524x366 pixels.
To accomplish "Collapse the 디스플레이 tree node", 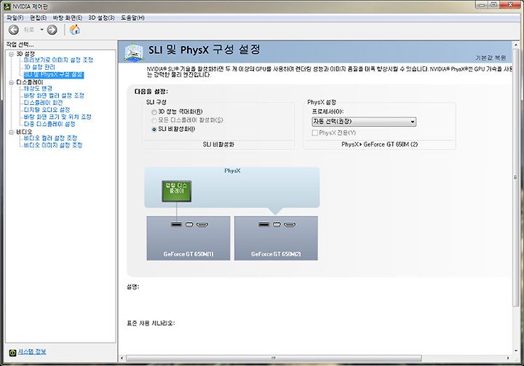I will click(x=12, y=82).
